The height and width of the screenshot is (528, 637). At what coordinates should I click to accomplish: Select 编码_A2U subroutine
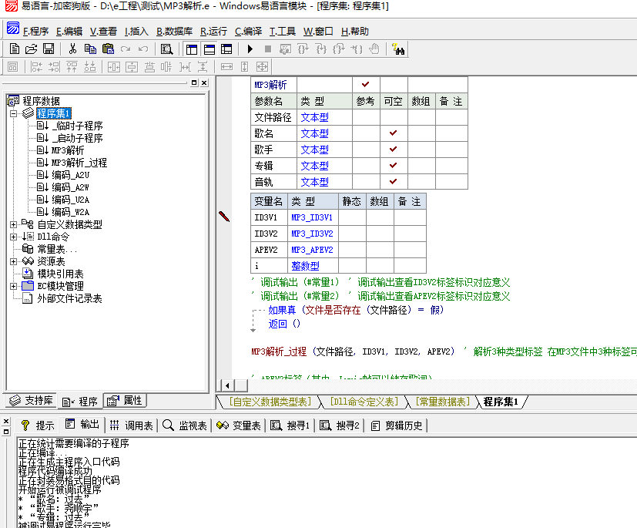(70, 175)
